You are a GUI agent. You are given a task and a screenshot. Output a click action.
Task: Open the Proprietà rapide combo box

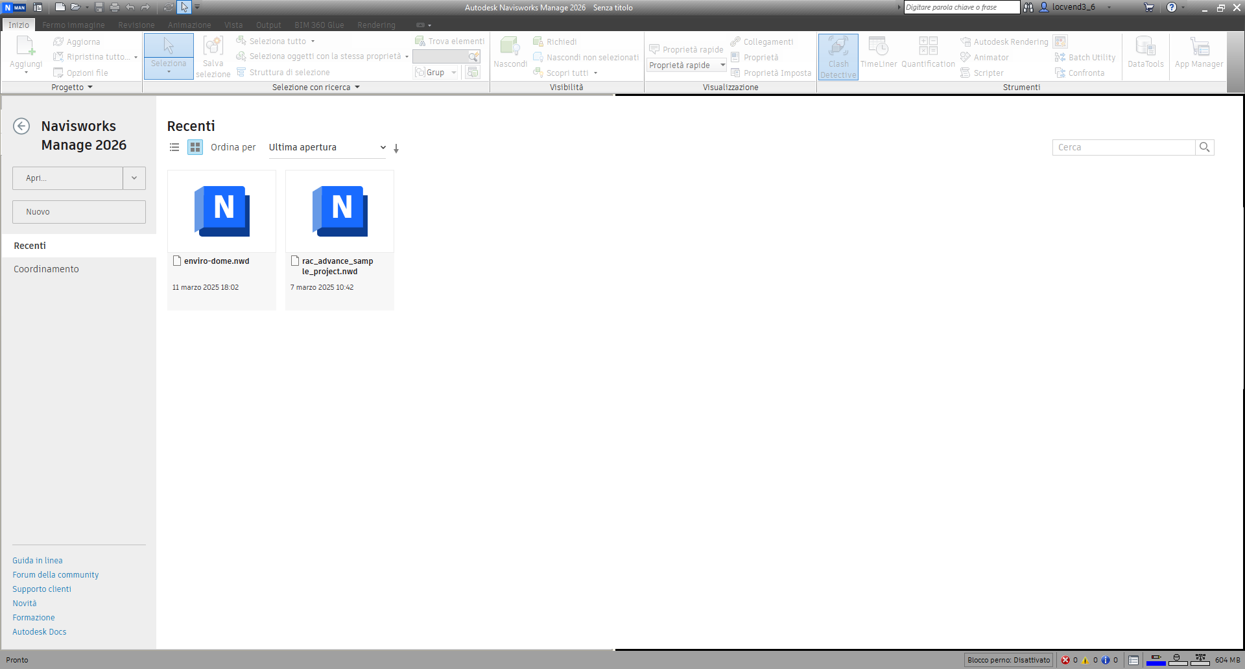click(x=687, y=65)
